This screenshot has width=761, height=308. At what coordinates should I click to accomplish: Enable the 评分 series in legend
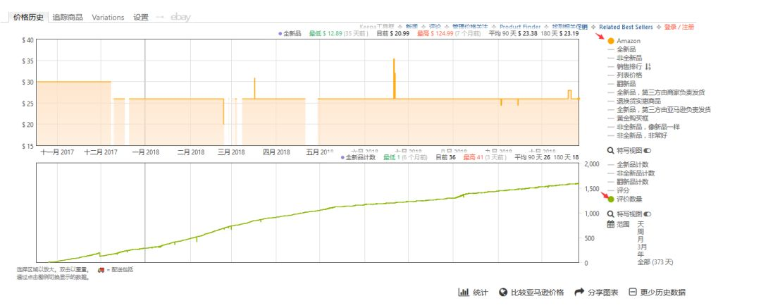point(623,190)
